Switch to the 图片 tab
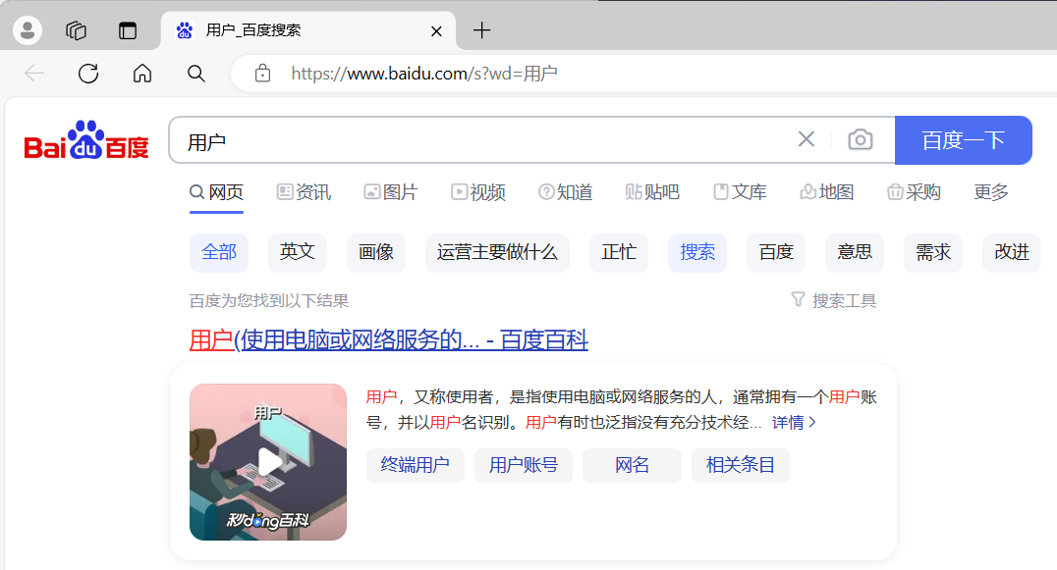This screenshot has width=1057, height=570. pyautogui.click(x=391, y=193)
